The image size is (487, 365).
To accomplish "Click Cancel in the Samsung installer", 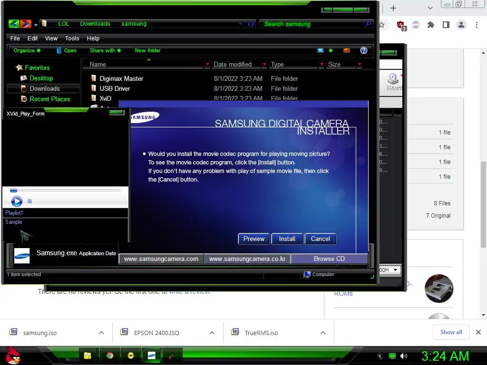I will [x=321, y=239].
